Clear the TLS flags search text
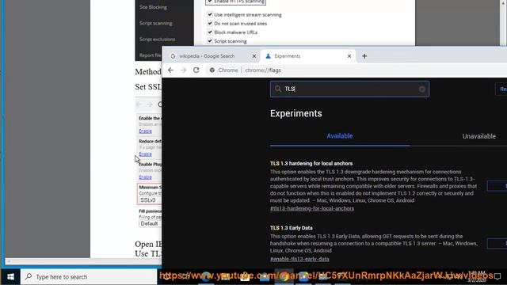Screen dimensions: 507x285 coord(422,89)
